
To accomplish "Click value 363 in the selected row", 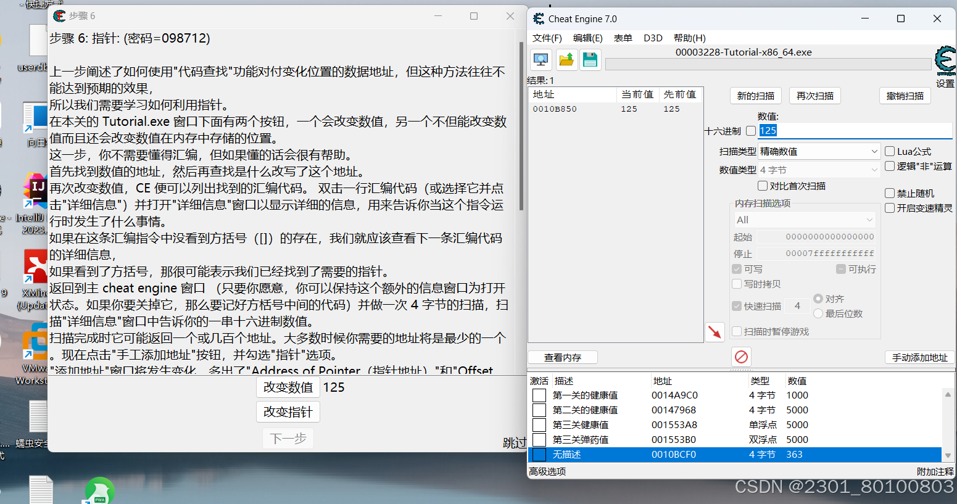I will pos(794,455).
